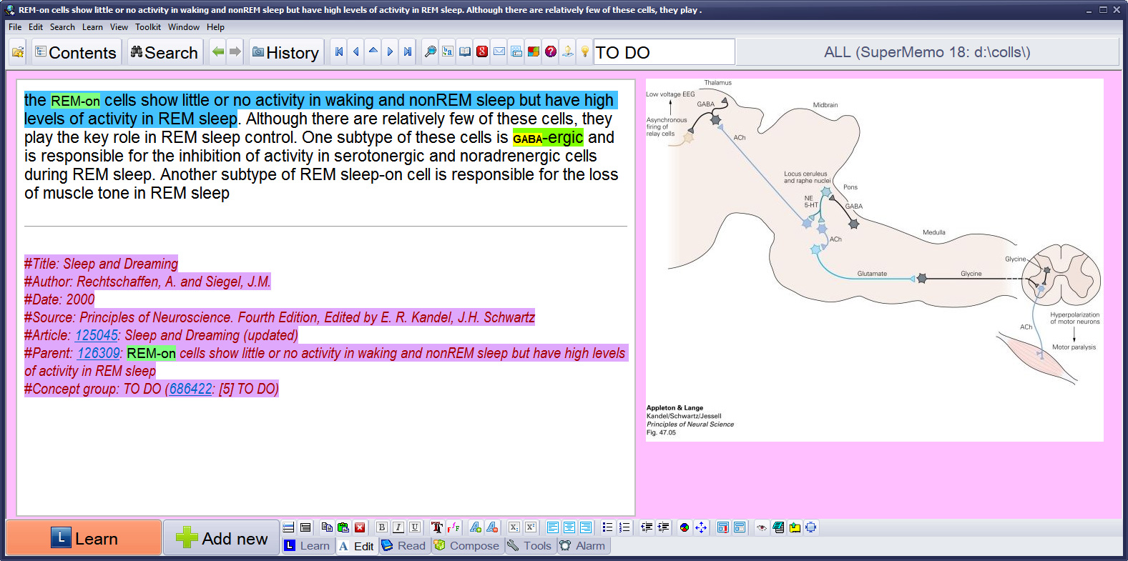Open the Learn menu in menu bar

coord(92,27)
